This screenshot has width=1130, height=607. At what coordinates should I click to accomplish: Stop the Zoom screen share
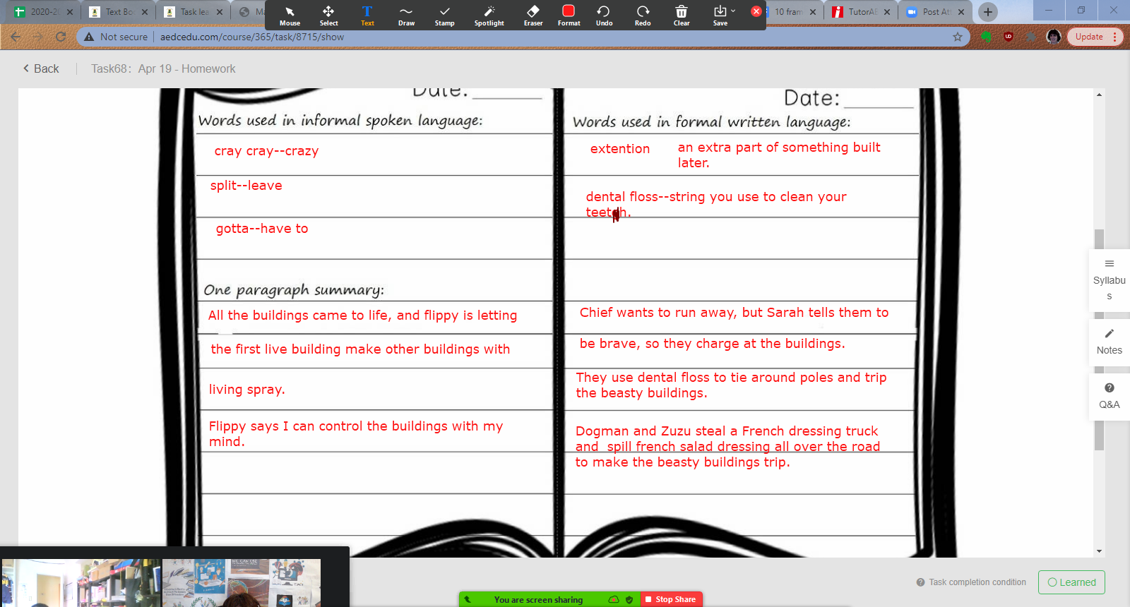(671, 599)
